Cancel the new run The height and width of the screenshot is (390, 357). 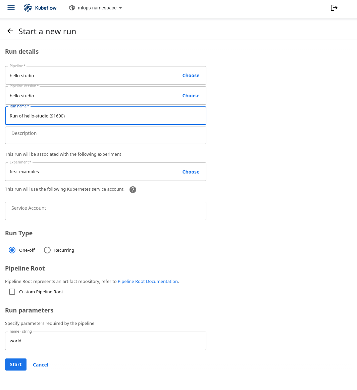pos(41,364)
